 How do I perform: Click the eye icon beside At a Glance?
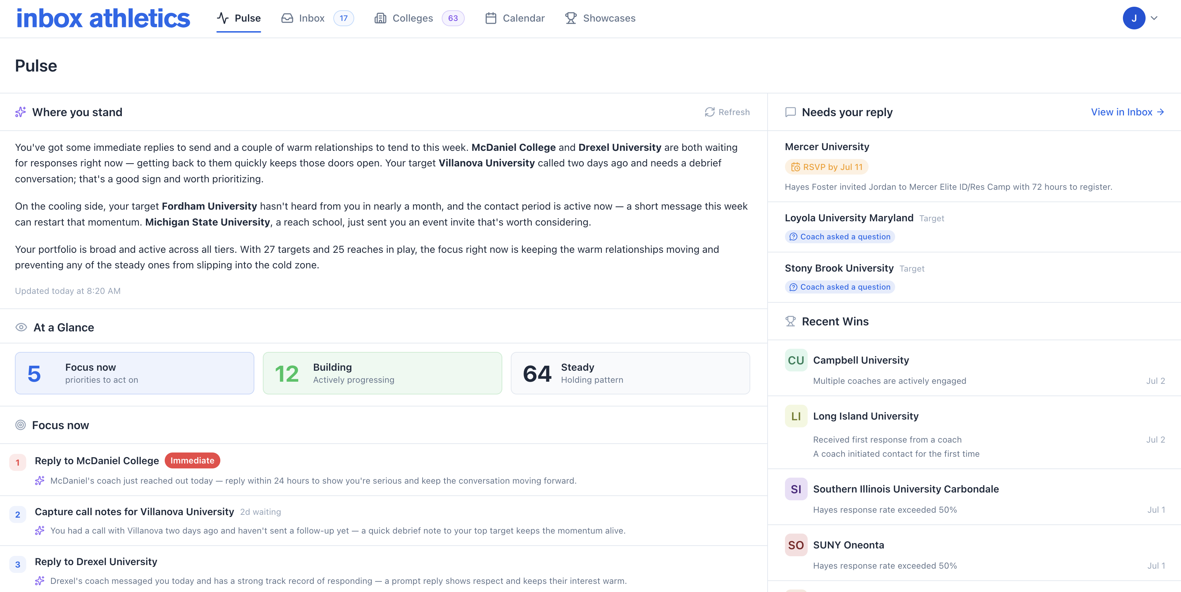coord(21,327)
